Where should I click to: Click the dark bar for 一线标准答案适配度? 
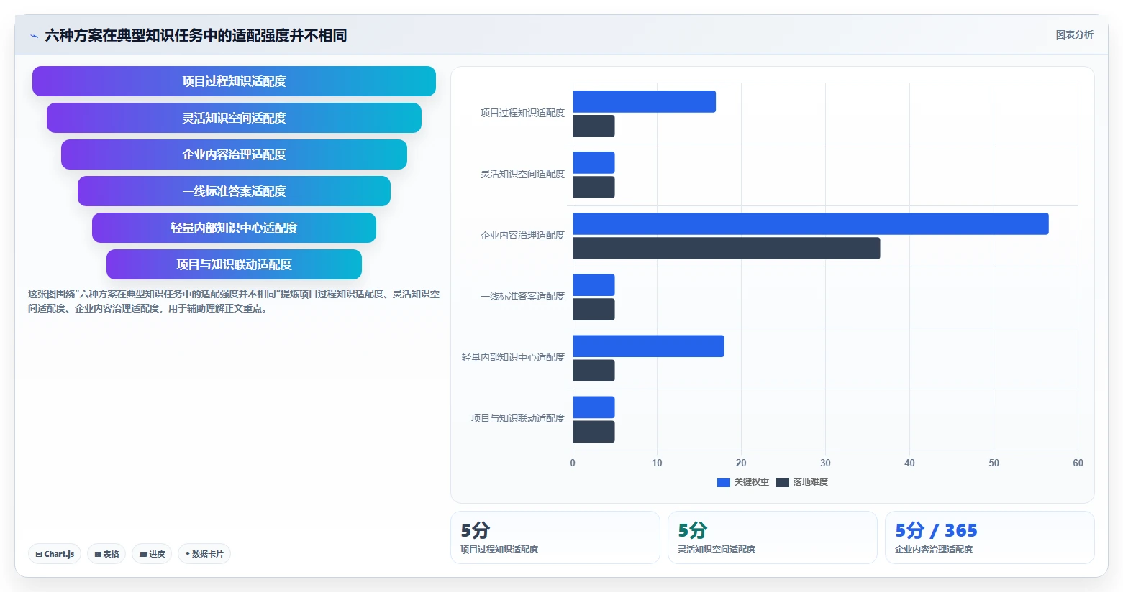pyautogui.click(x=594, y=310)
